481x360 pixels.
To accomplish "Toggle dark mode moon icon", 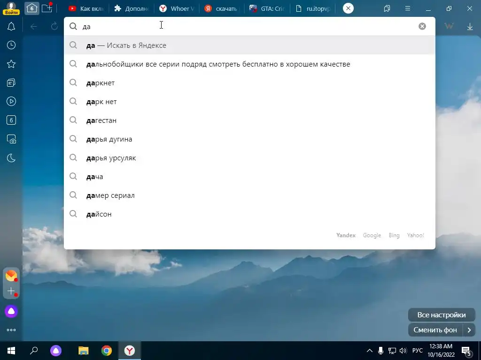I will (11, 158).
